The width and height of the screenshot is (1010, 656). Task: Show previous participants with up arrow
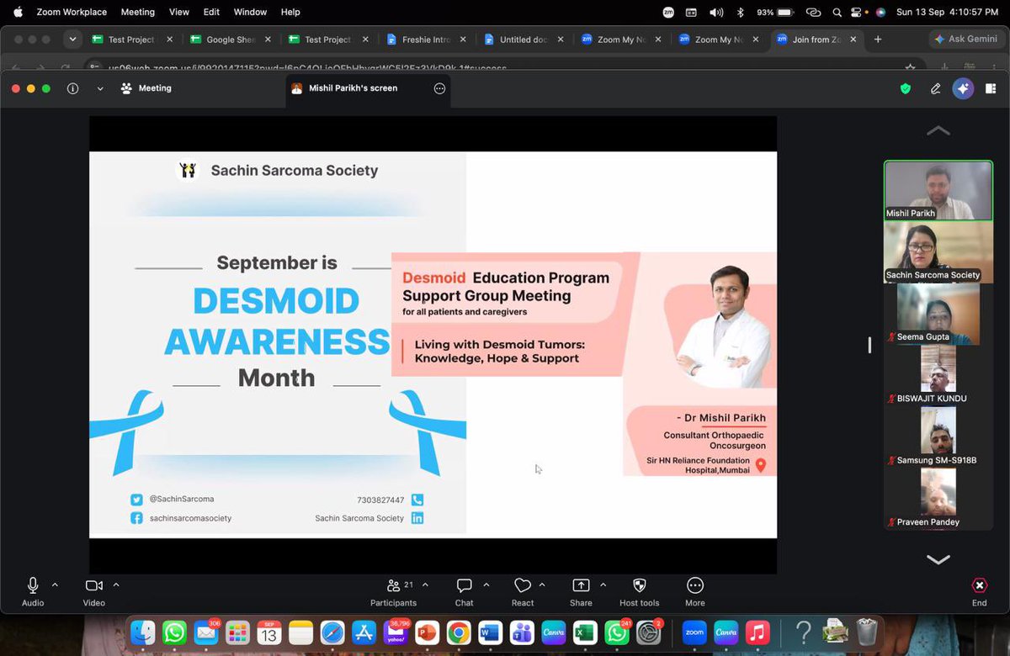938,131
